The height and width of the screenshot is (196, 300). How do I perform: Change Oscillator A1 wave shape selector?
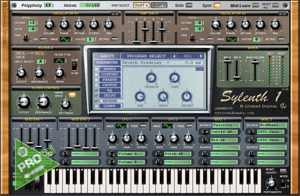click(66, 39)
